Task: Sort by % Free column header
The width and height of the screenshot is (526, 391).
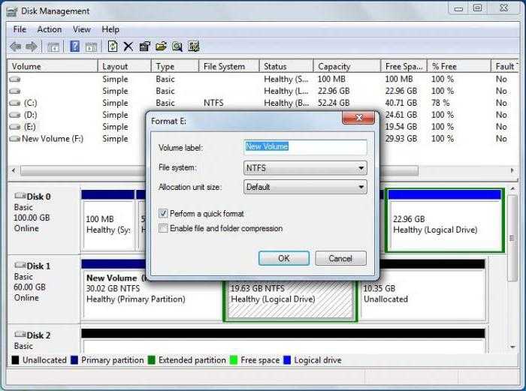Action: pyautogui.click(x=458, y=66)
